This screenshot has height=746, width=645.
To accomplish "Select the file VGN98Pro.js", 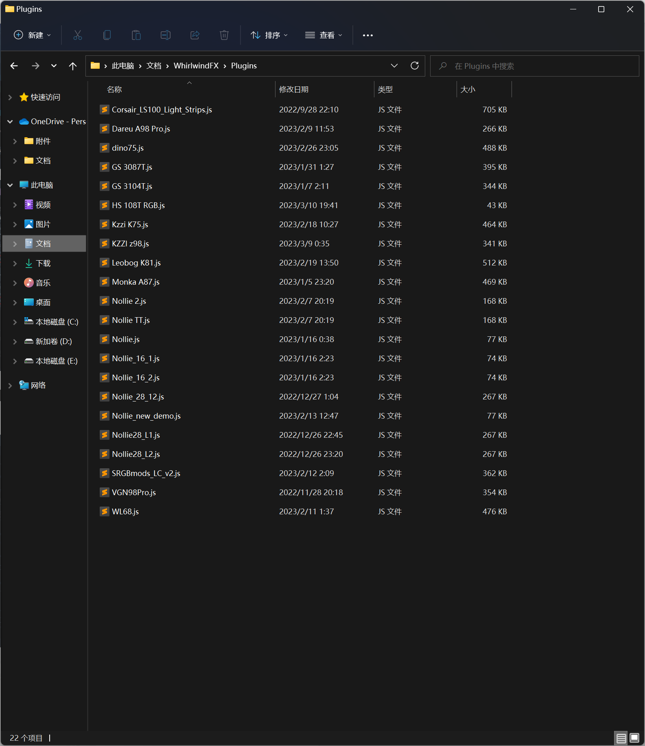I will click(134, 492).
